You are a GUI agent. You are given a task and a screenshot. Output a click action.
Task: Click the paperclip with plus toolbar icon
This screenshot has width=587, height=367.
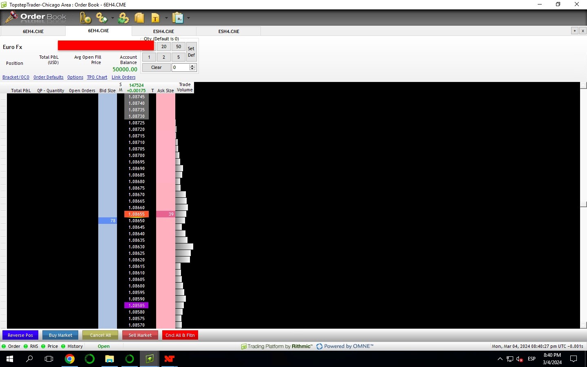(86, 18)
